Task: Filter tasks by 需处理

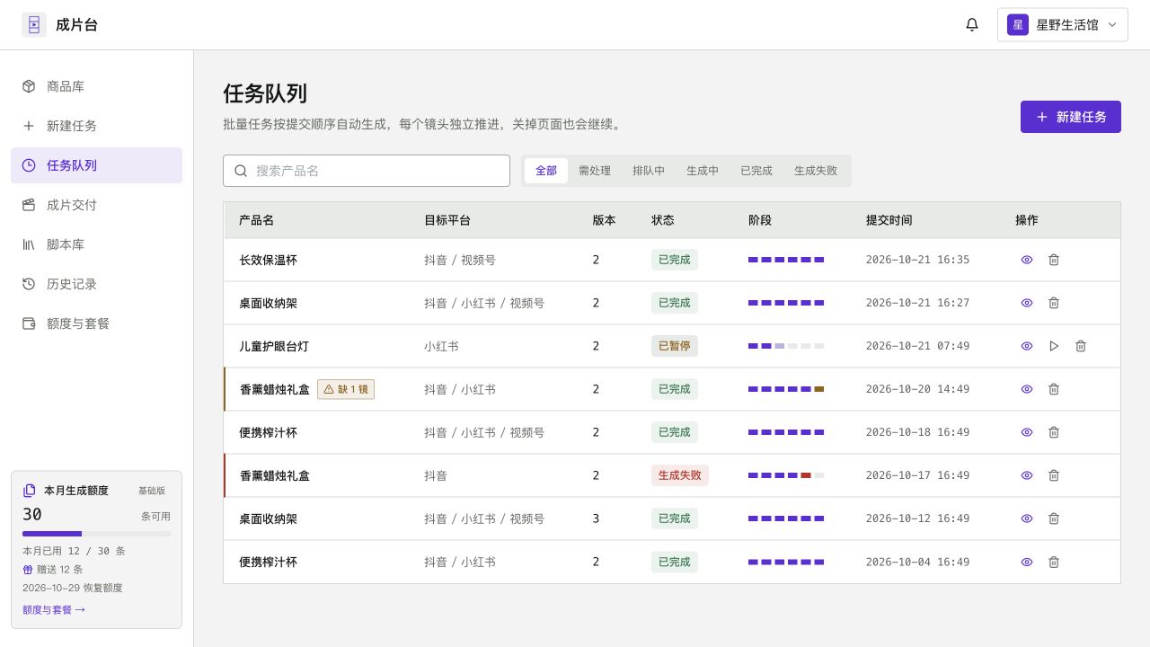Action: point(595,171)
